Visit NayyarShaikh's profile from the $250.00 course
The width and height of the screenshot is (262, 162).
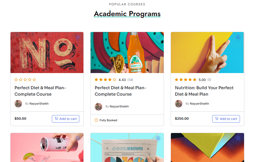(x=199, y=104)
